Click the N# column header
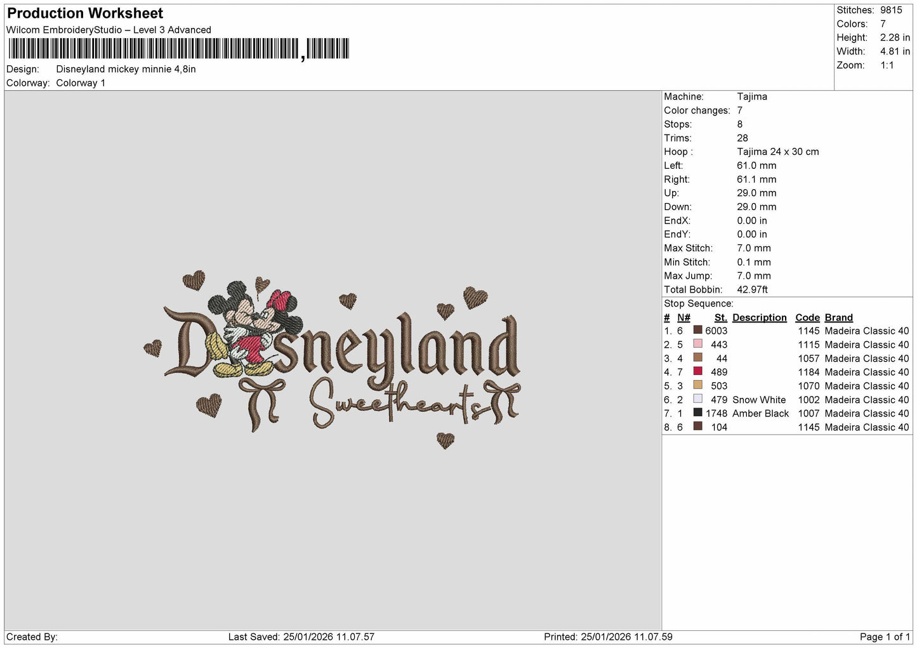This screenshot has width=917, height=648. pos(683,317)
